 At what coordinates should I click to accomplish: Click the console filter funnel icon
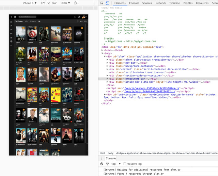[x=108, y=164]
